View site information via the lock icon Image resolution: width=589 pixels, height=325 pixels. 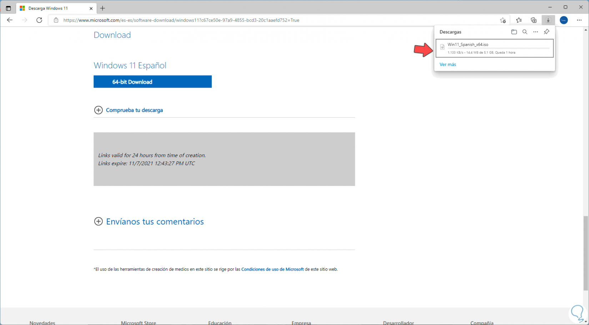pos(56,20)
